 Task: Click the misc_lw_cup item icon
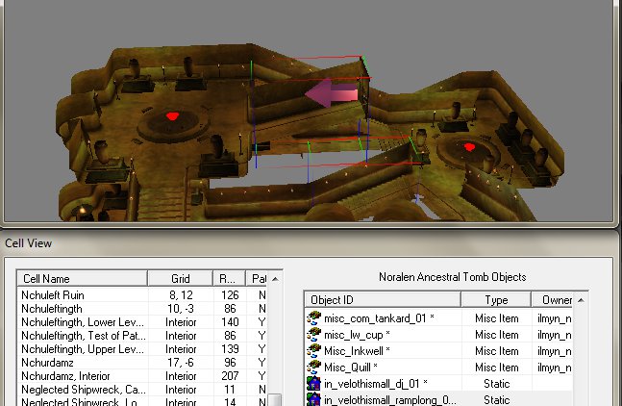(x=313, y=334)
